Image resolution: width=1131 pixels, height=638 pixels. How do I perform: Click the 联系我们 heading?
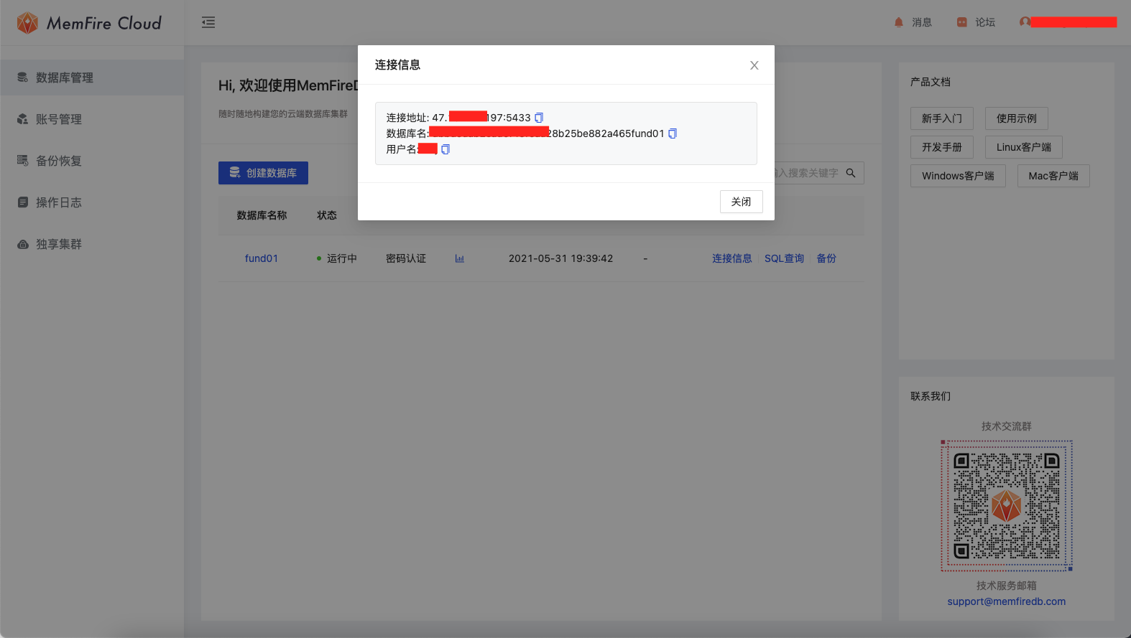(931, 396)
